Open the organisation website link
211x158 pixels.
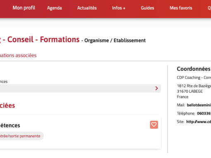(x=199, y=122)
